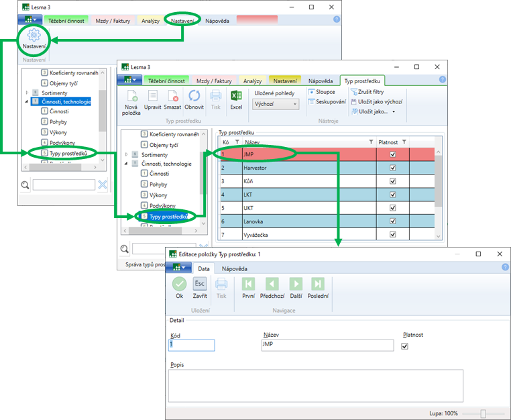Open the Uložit jako dropdown arrow
511x420 pixels.
tap(394, 112)
